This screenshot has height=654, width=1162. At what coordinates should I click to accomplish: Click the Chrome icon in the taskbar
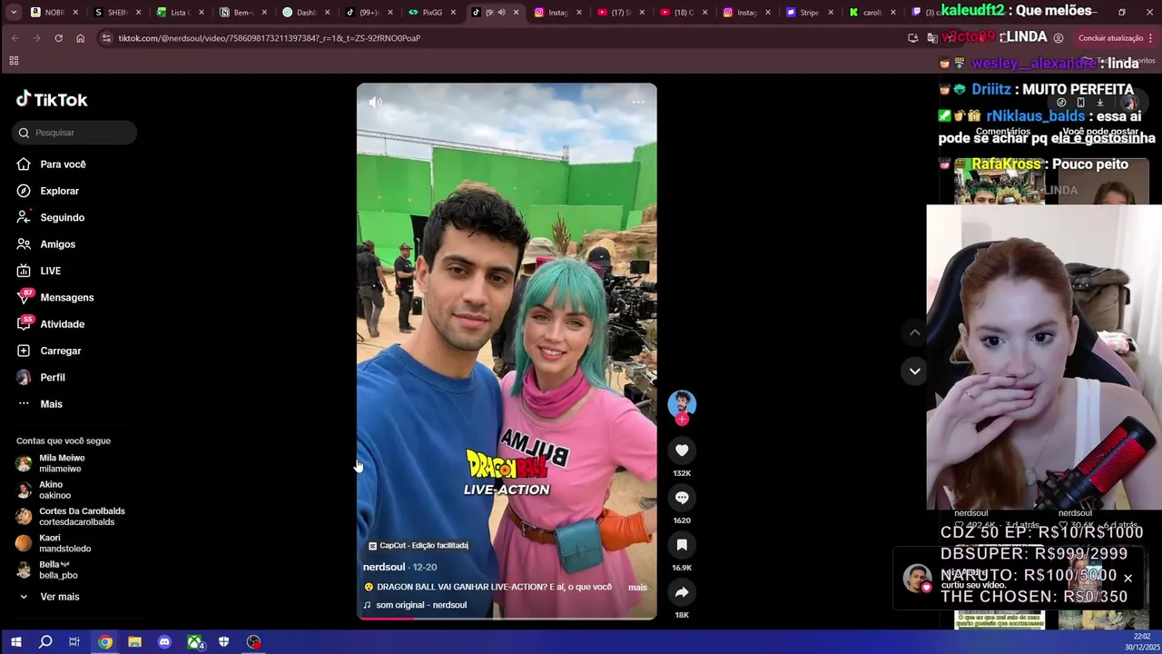[x=105, y=642]
